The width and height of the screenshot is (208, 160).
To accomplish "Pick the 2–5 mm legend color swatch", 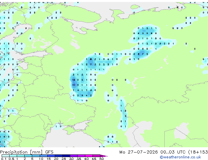I will (x=28, y=156).
